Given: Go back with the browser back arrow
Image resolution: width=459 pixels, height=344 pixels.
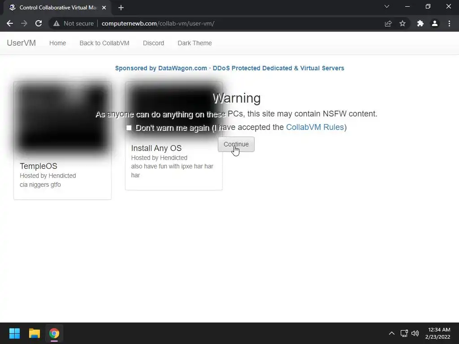Looking at the screenshot, I should tap(10, 23).
